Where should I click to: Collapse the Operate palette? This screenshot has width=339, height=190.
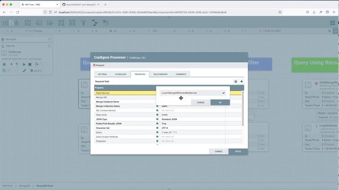(49, 46)
